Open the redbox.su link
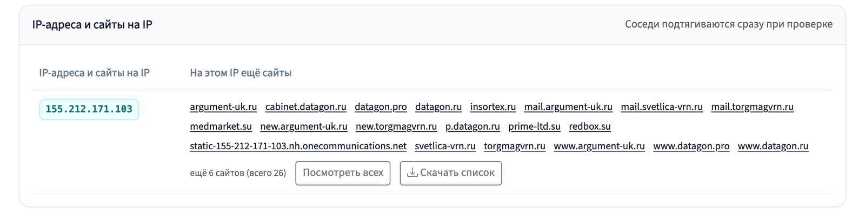Image resolution: width=865 pixels, height=220 pixels. pyautogui.click(x=590, y=126)
